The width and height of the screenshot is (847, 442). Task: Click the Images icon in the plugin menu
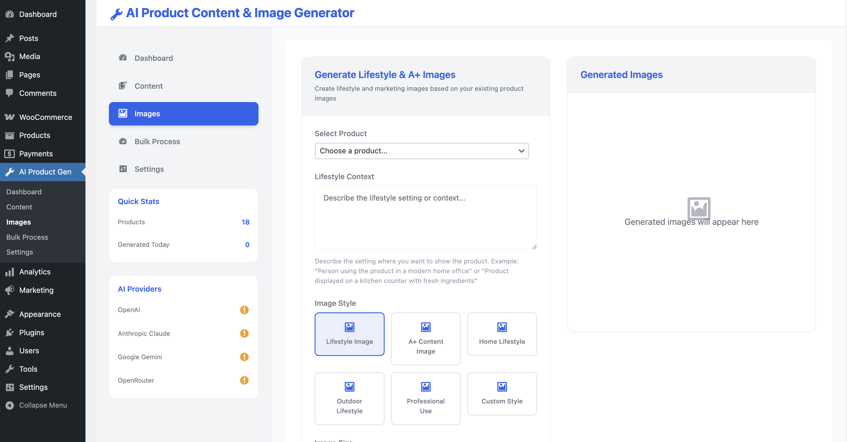coord(123,113)
